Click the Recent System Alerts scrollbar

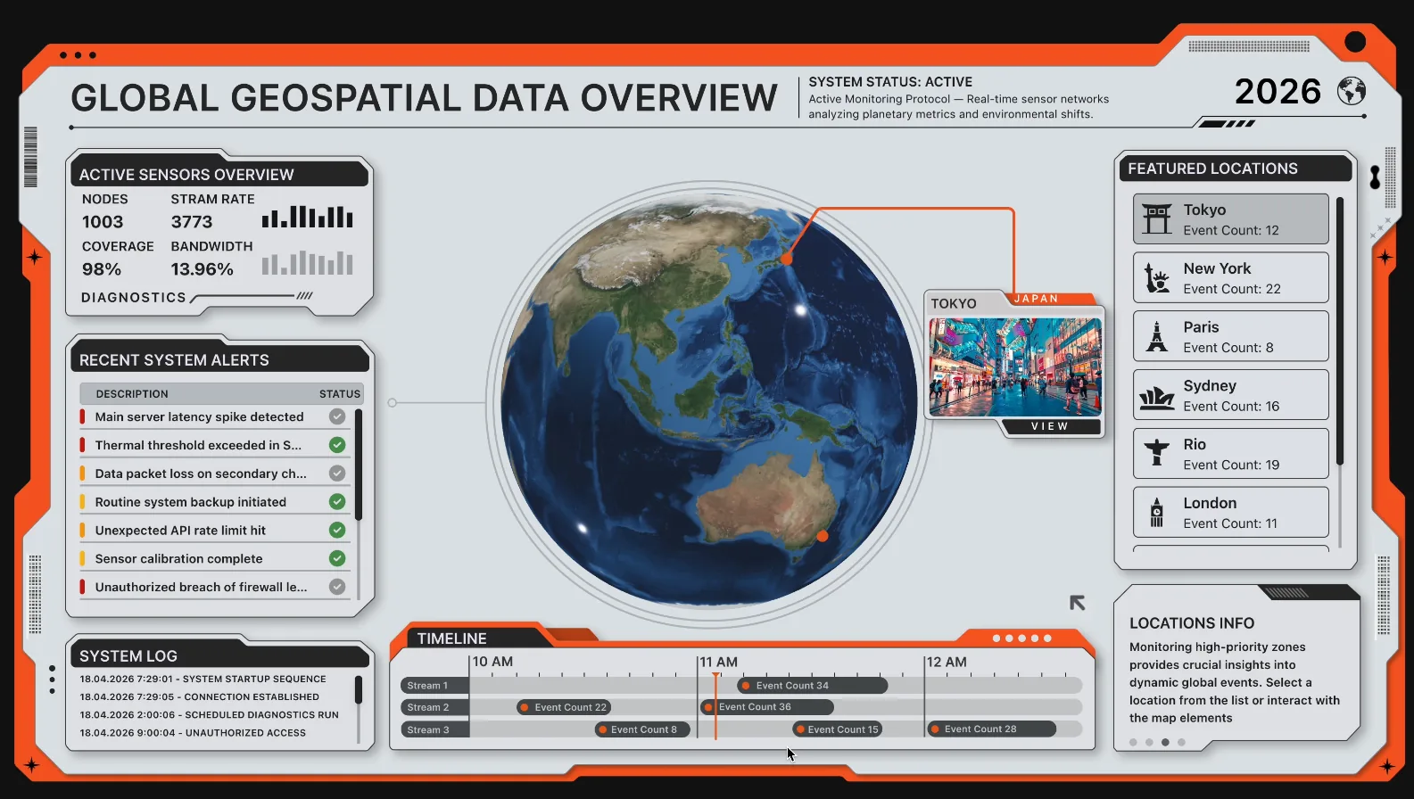(359, 465)
